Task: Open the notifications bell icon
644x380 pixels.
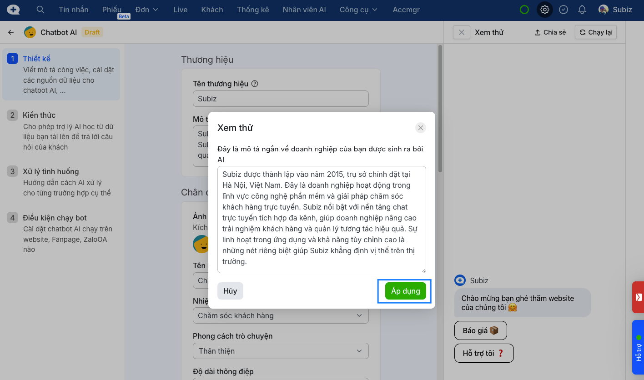Action: point(582,10)
